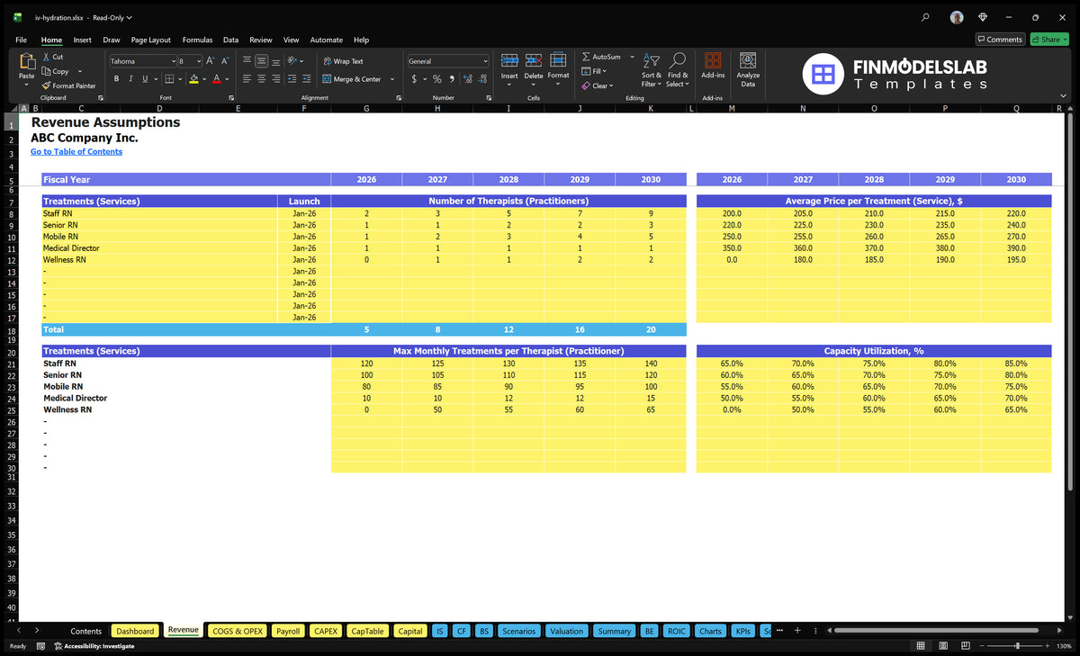Right-align the cell text
This screenshot has width=1080, height=656.
pos(276,79)
